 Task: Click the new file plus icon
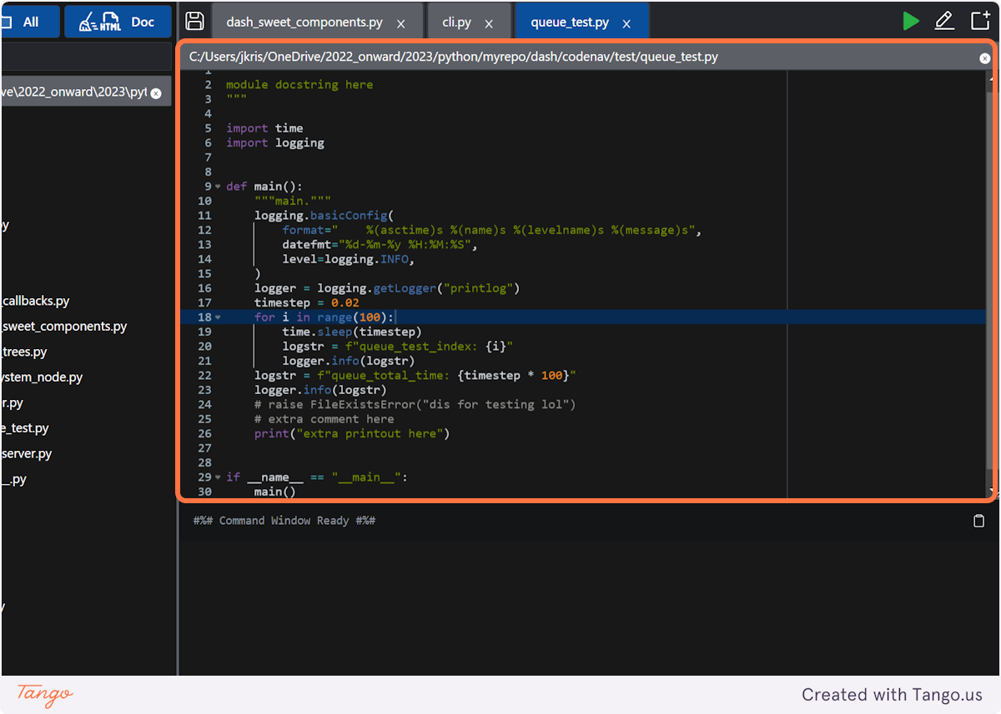point(980,21)
